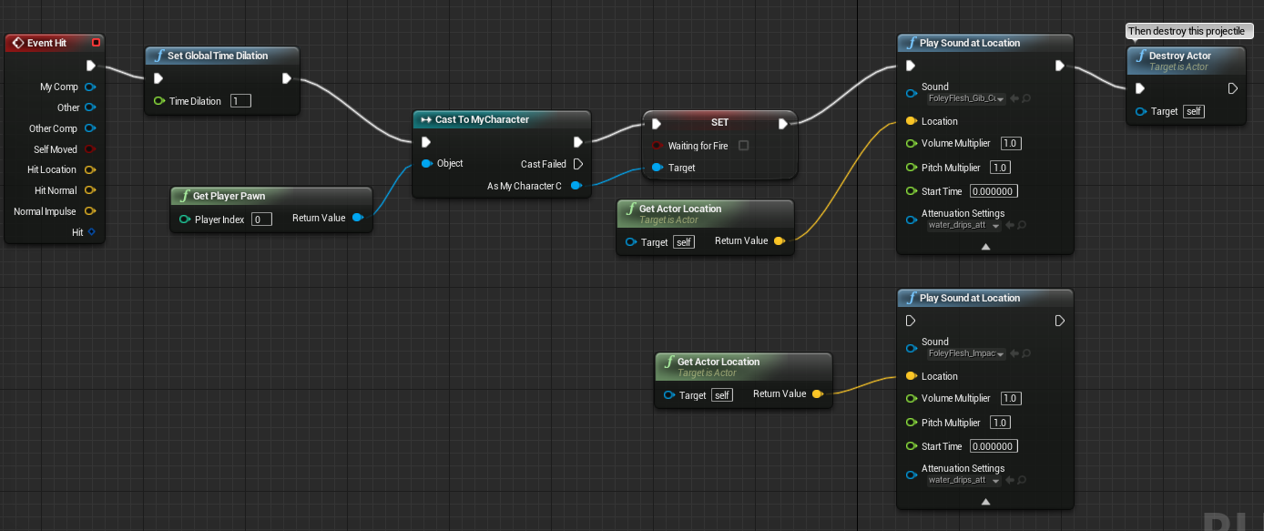Screen dimensions: 1264x531
Task: Click Start Time pin on the FoleyFlesh_Gib node
Action: pos(912,191)
